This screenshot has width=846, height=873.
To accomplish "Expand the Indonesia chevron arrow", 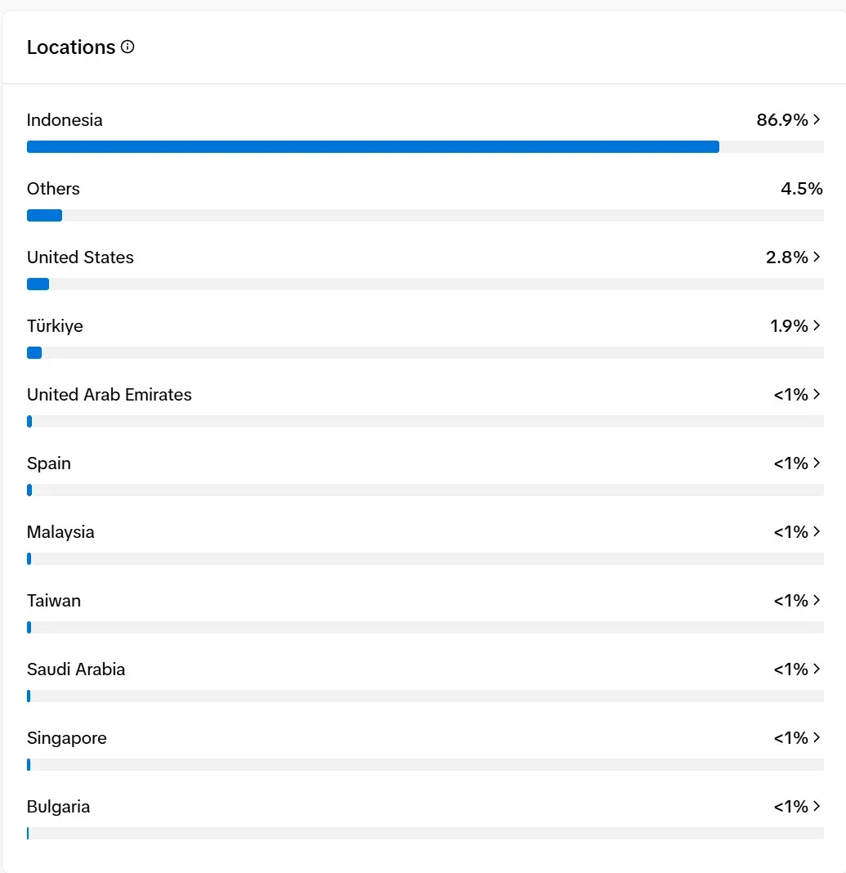I will (817, 120).
